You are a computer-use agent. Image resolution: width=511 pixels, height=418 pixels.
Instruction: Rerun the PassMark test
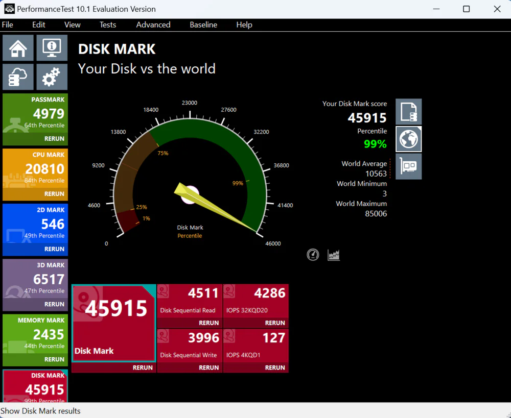54,139
